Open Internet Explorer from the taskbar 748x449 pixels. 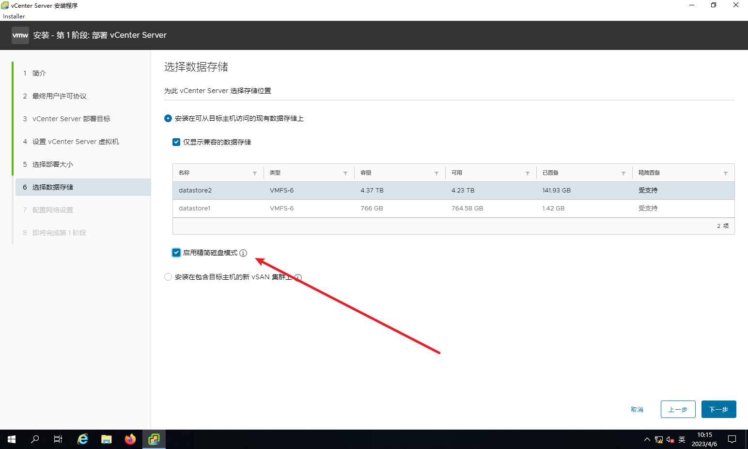pos(83,439)
